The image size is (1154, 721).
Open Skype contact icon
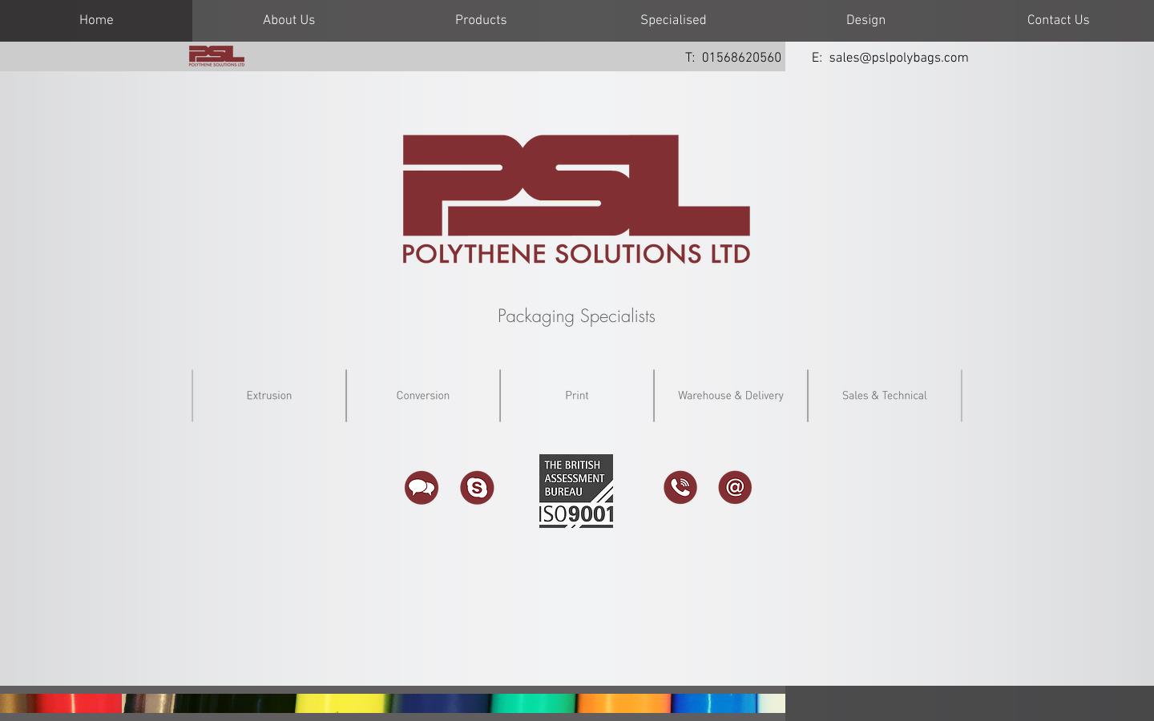(x=477, y=487)
